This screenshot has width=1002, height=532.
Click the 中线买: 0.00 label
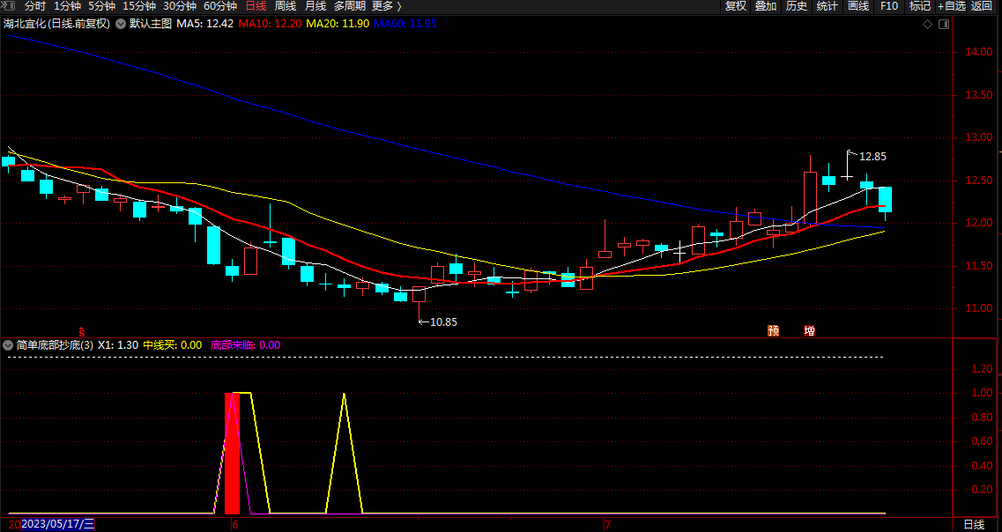(172, 345)
